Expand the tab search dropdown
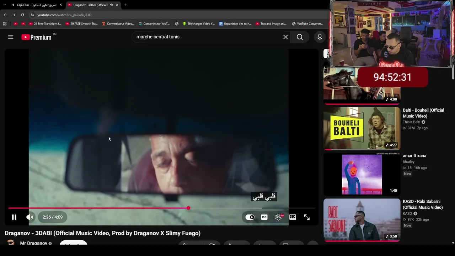The height and width of the screenshot is (256, 455). [x=5, y=5]
